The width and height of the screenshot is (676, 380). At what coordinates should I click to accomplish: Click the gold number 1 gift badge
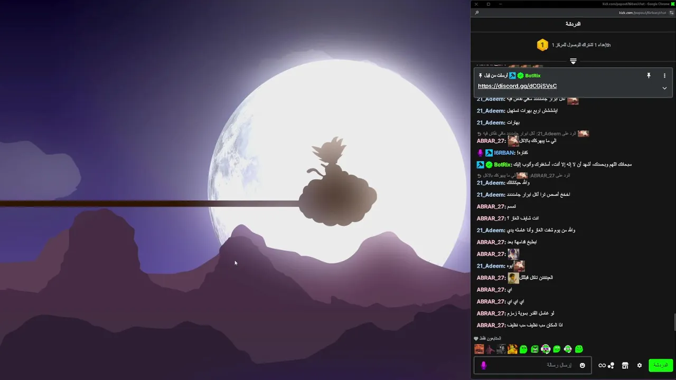tap(542, 45)
